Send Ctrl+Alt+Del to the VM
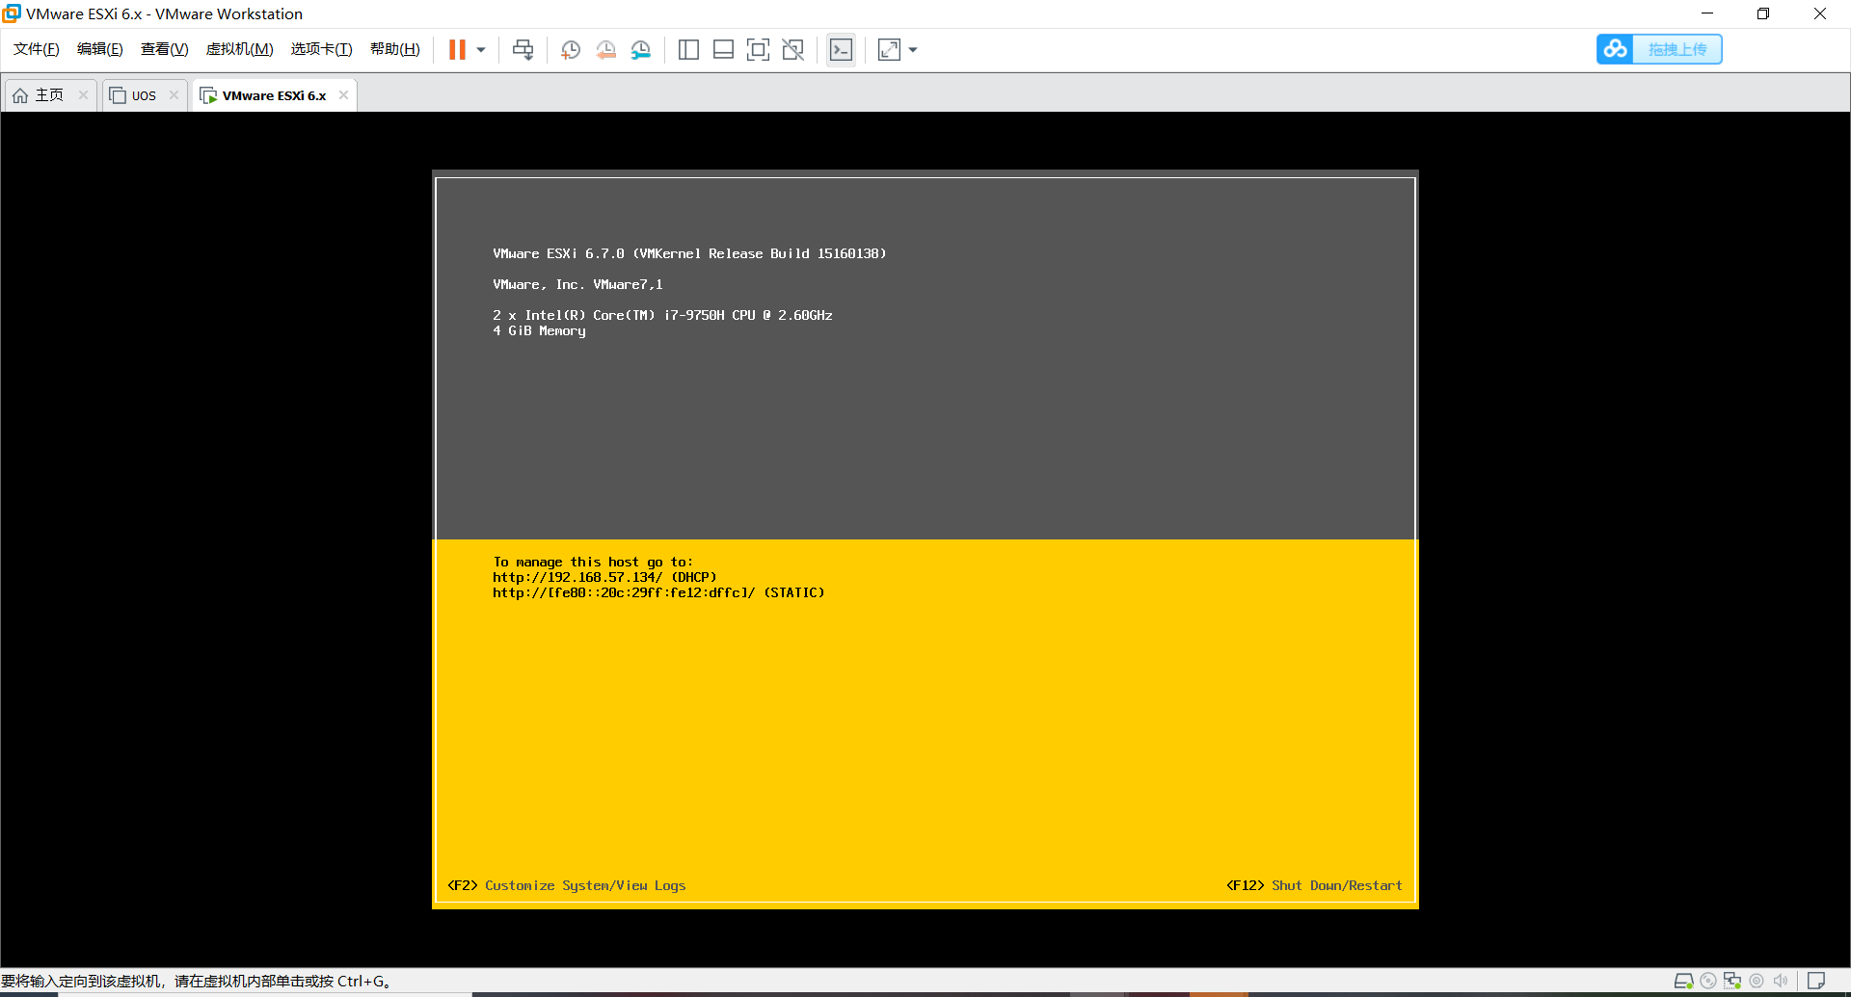 point(523,49)
